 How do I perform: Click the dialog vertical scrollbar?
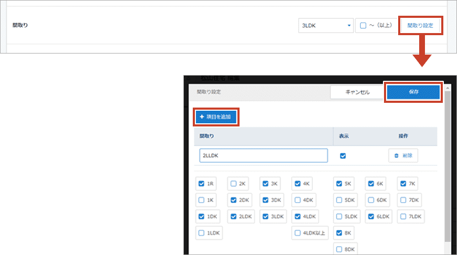pyautogui.click(x=447, y=168)
